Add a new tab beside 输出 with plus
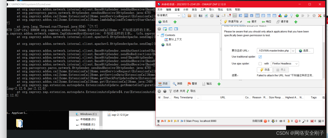Image resolution: width=328 pixels, height=138 pixels. coord(219,84)
